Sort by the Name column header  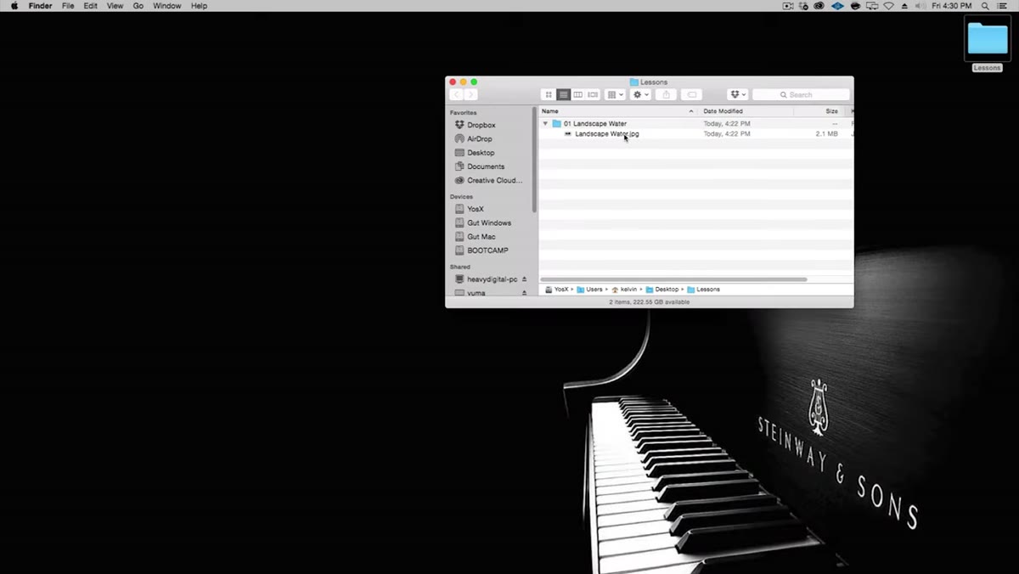pos(618,111)
